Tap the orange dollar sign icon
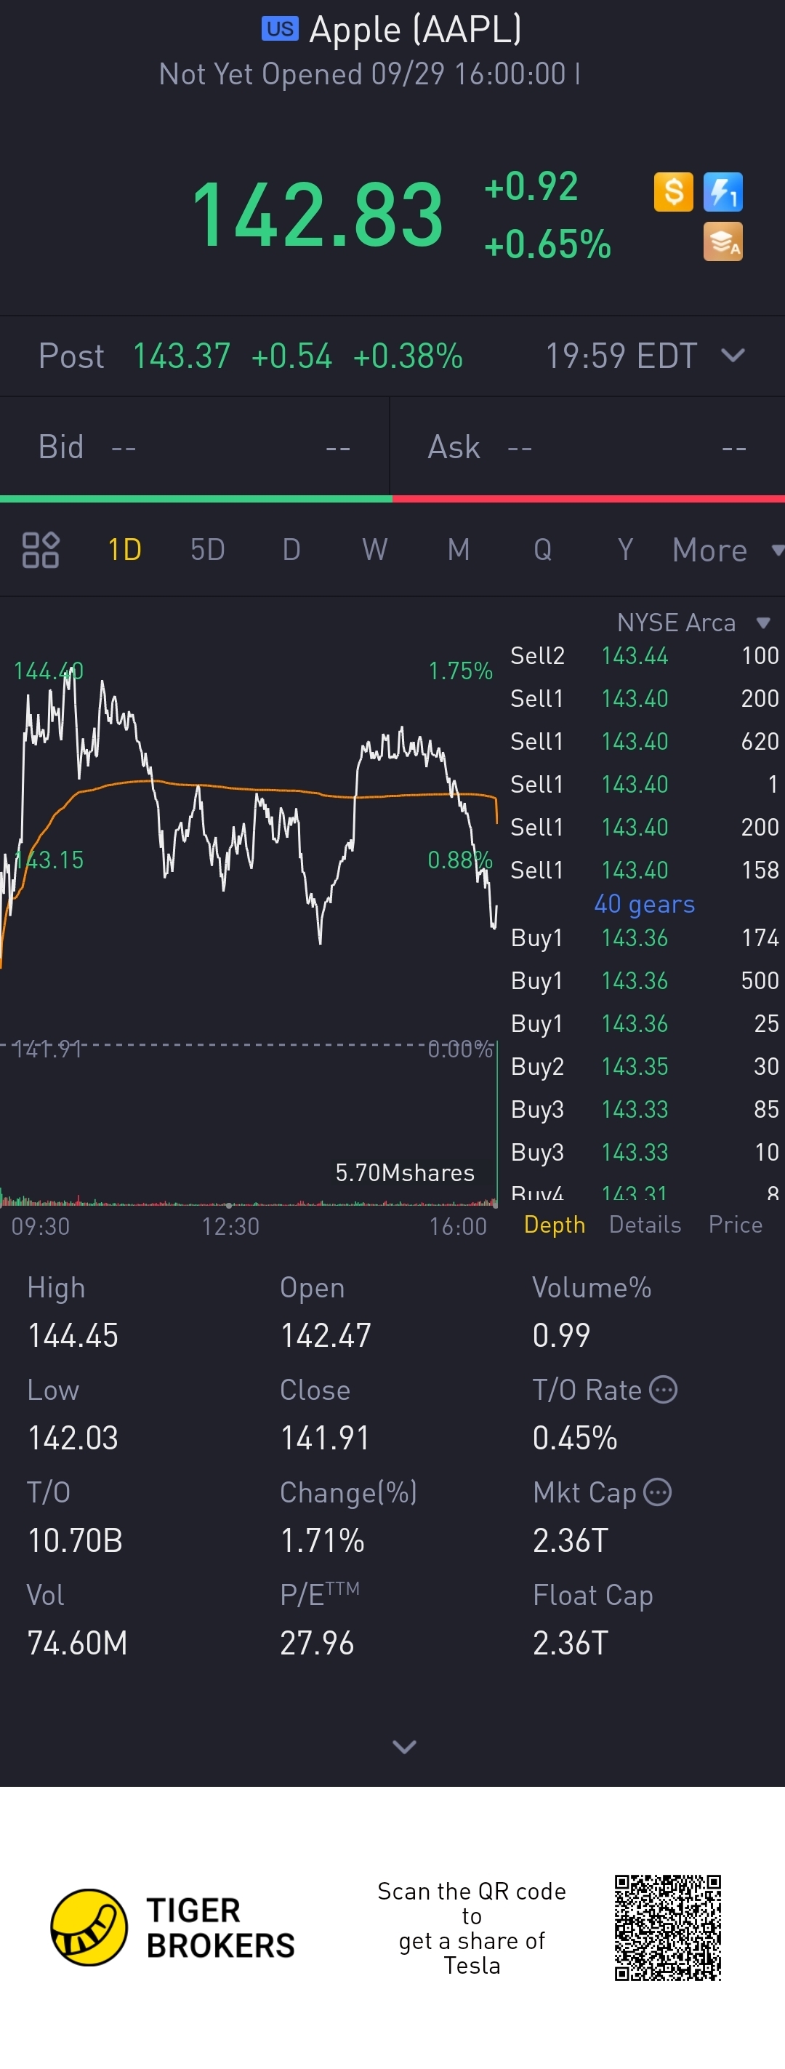This screenshot has height=2069, width=785. pos(674,192)
